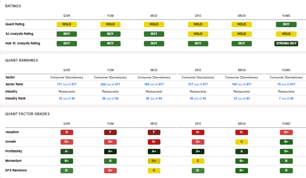
Task: Click QSR Quant Rating HOLD badge
Action: tap(67, 25)
